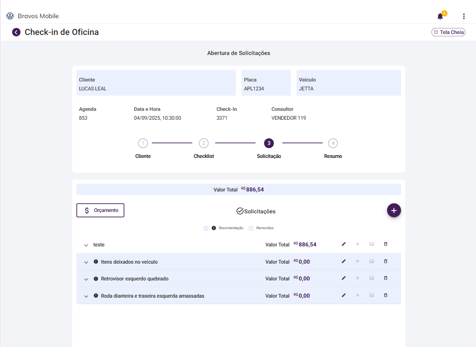The image size is (476, 347).
Task: Click the Orçamento button
Action: point(100,210)
